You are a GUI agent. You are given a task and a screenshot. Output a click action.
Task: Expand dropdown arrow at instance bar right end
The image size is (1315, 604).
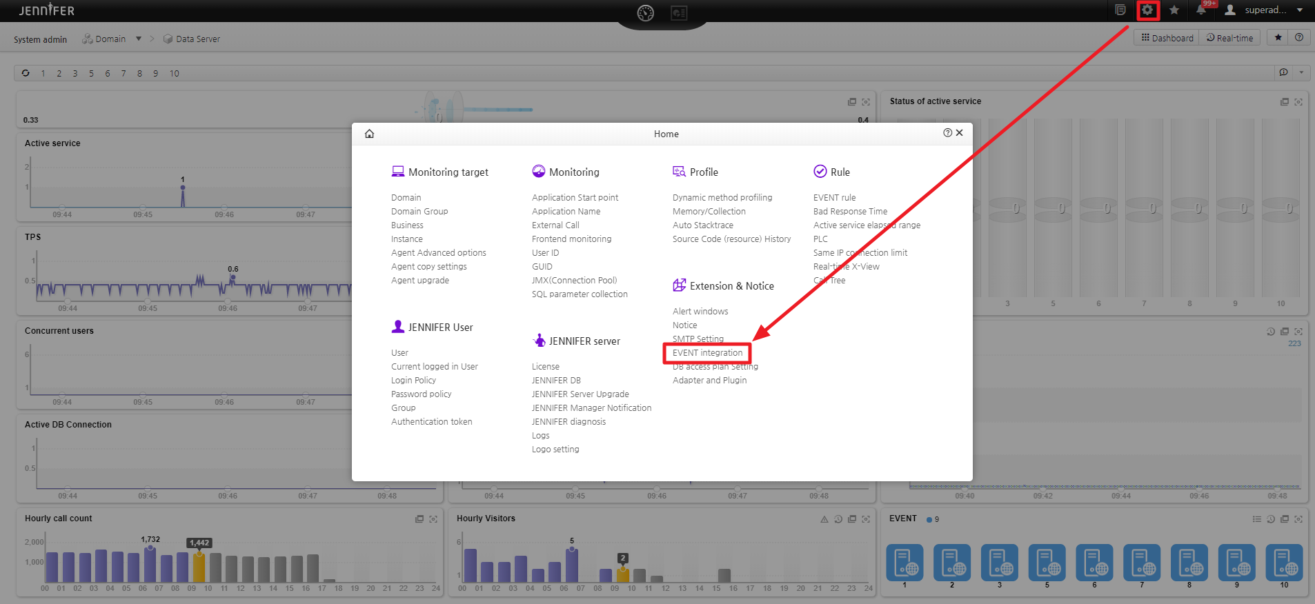(1301, 73)
